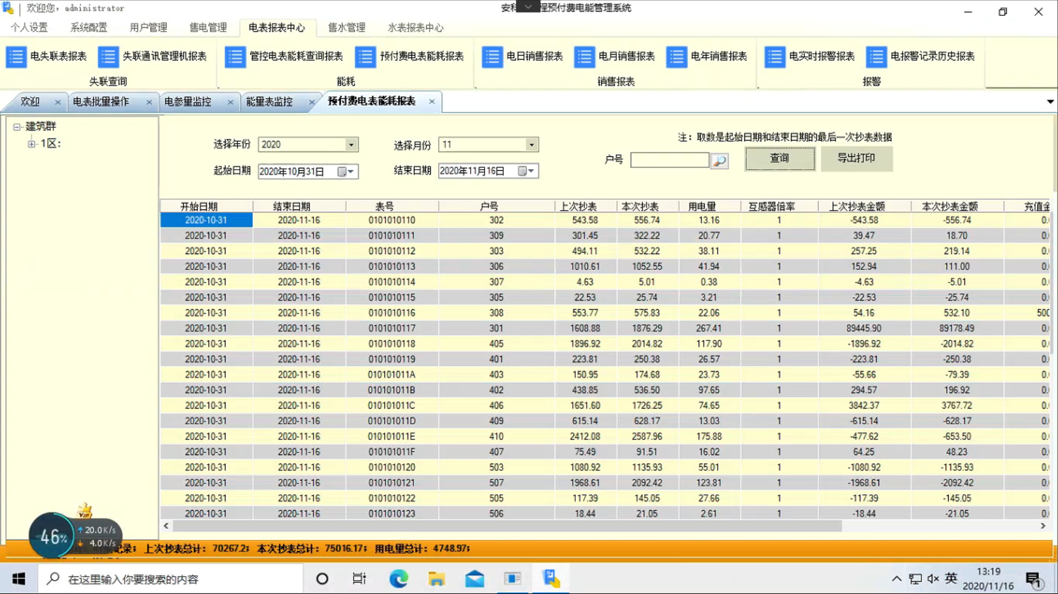Screen dimensions: 1058x594
Task: Open the 选择年份 dropdown
Action: [x=350, y=145]
